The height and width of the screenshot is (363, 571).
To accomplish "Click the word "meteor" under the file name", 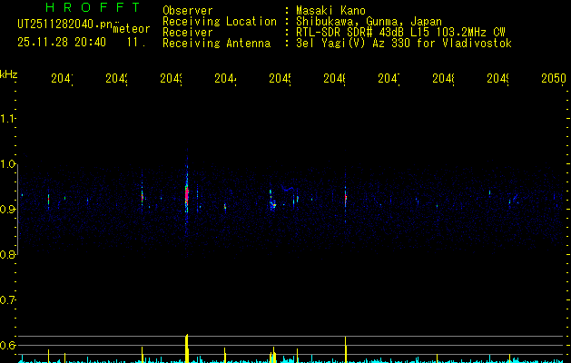I will pos(132,29).
